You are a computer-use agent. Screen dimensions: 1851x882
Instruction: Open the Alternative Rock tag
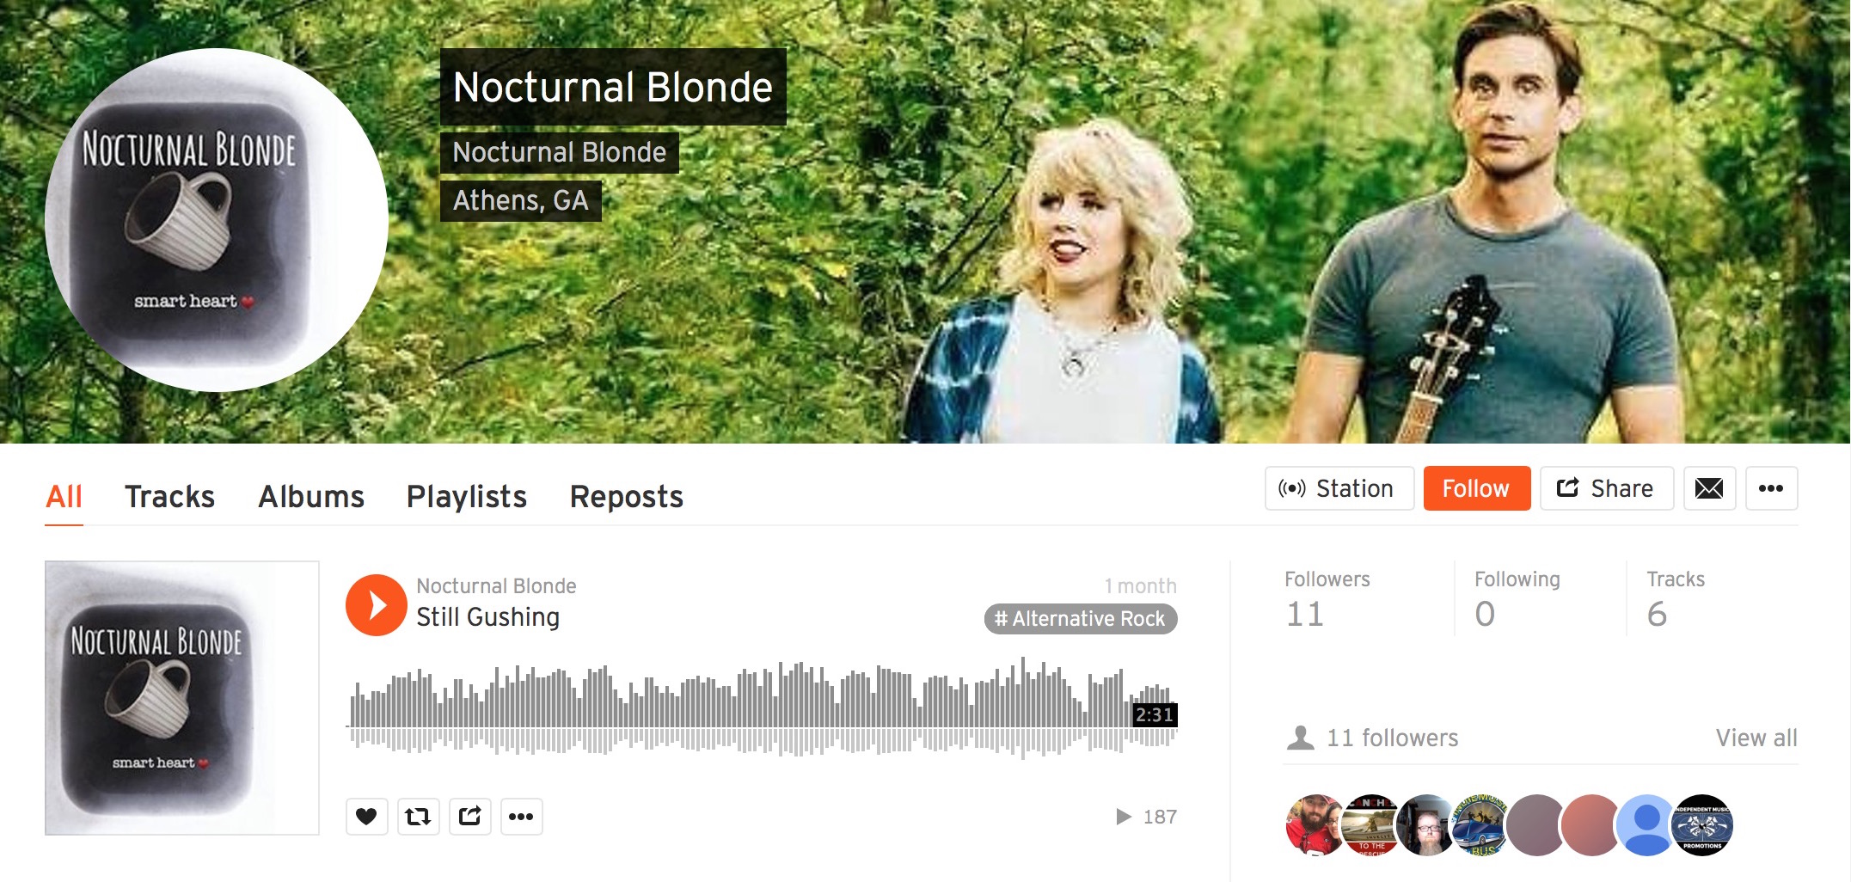coord(1080,619)
